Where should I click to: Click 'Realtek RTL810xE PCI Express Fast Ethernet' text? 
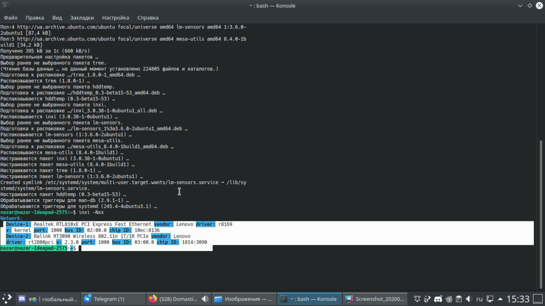tap(92, 224)
